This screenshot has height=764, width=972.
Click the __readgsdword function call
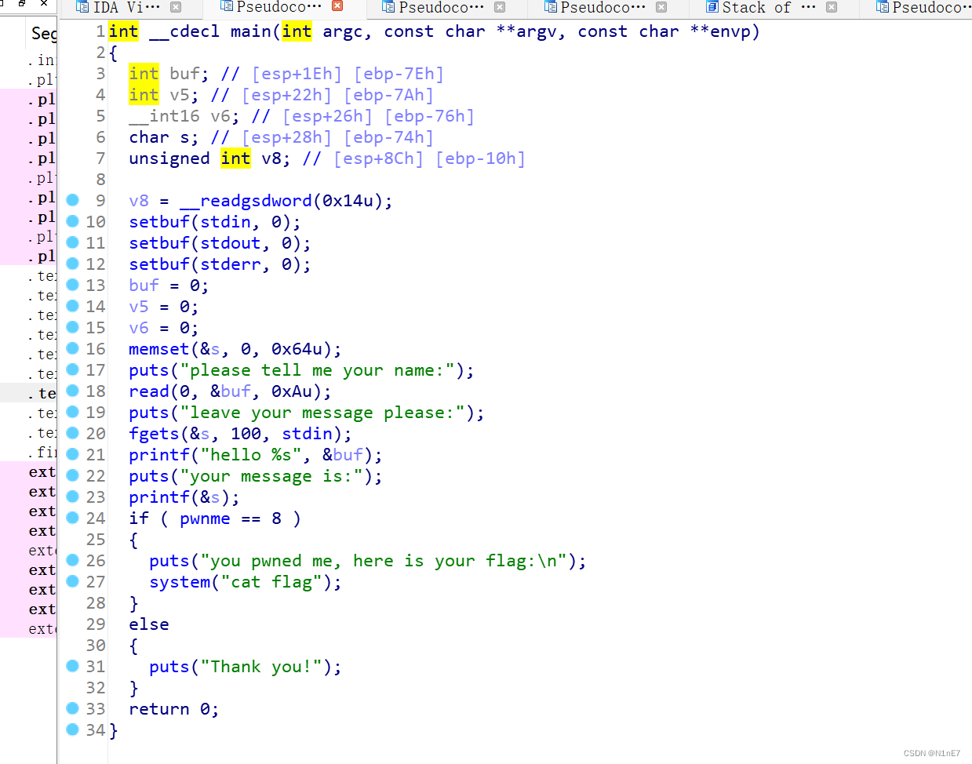(246, 201)
